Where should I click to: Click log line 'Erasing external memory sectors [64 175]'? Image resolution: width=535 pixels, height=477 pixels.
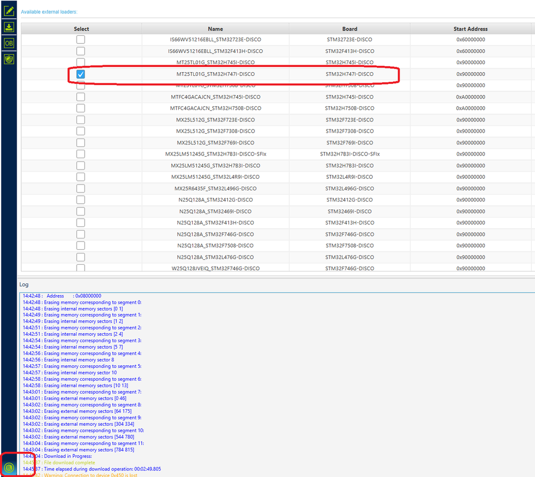[x=77, y=411]
